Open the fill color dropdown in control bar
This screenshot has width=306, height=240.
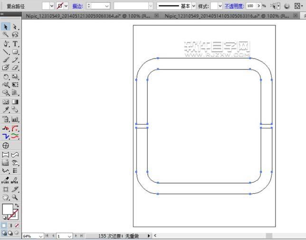click(52, 6)
